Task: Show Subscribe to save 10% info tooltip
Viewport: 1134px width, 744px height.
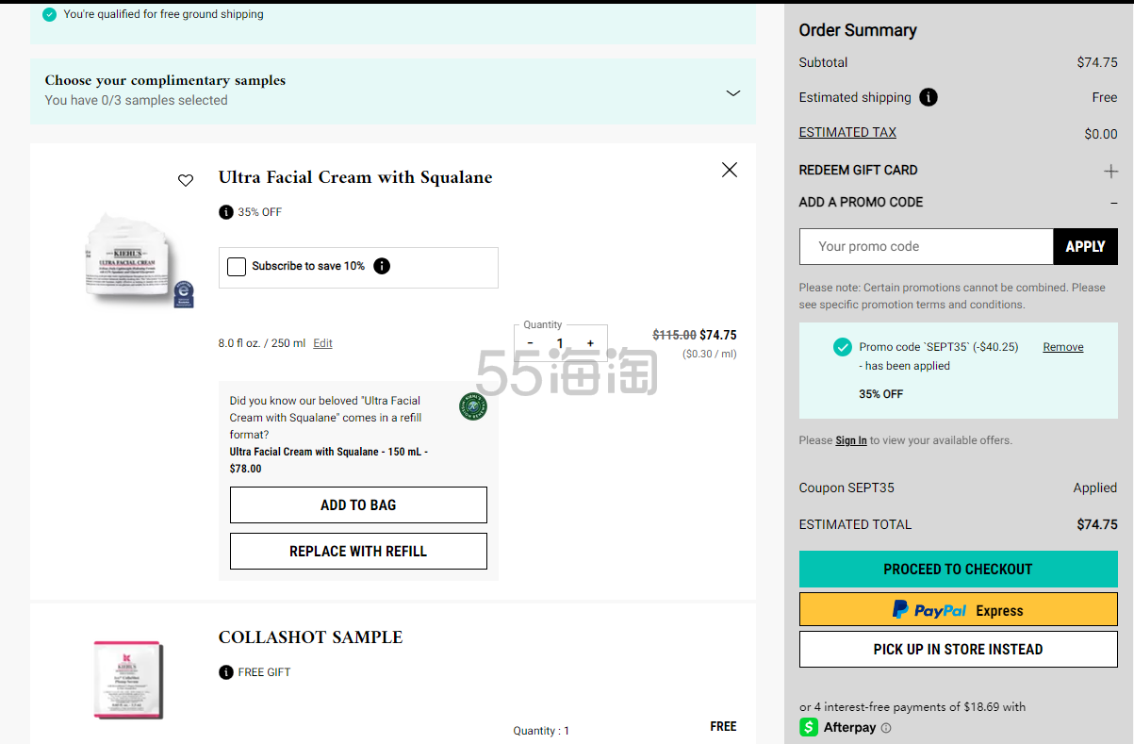Action: click(382, 266)
